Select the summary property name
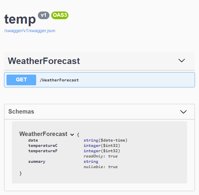 [37, 161]
